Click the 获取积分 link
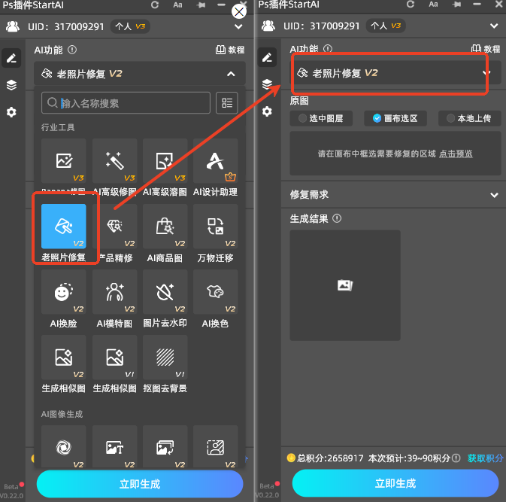Viewport: 506px width, 502px height. (x=486, y=458)
